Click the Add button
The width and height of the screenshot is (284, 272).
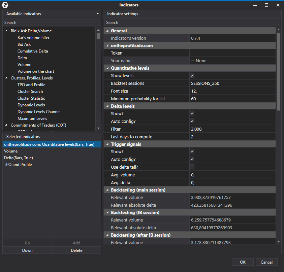[x=76, y=243]
